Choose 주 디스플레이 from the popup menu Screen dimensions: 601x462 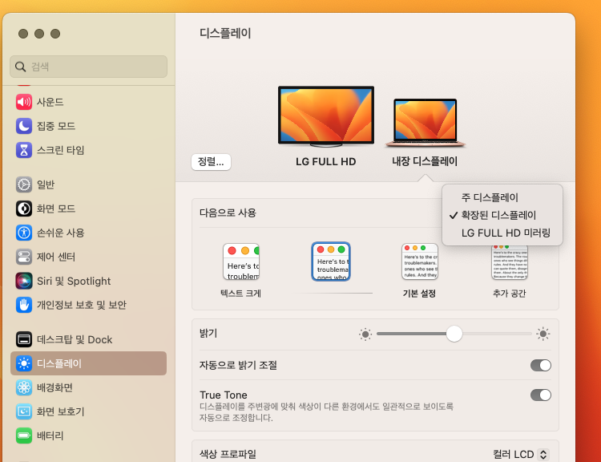[490, 197]
